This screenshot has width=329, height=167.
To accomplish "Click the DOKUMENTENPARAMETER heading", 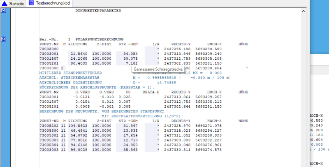I will click(98, 11).
